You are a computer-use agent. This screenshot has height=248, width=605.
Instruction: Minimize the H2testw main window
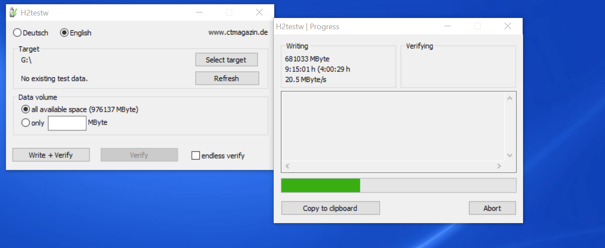200,12
